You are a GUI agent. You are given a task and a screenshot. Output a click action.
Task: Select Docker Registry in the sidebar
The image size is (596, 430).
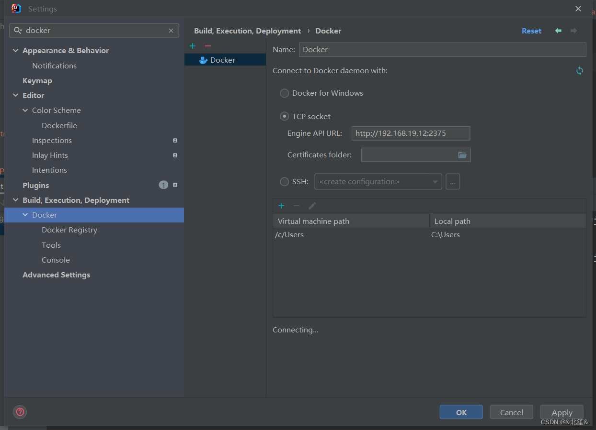tap(69, 230)
